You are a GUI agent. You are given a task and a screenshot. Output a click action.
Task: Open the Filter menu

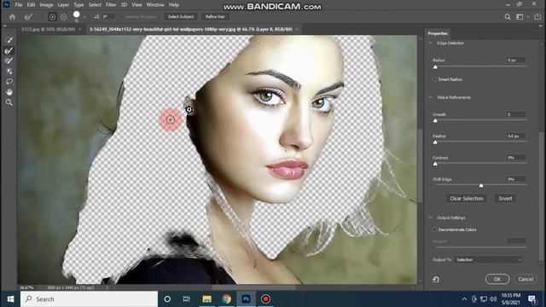[111, 5]
